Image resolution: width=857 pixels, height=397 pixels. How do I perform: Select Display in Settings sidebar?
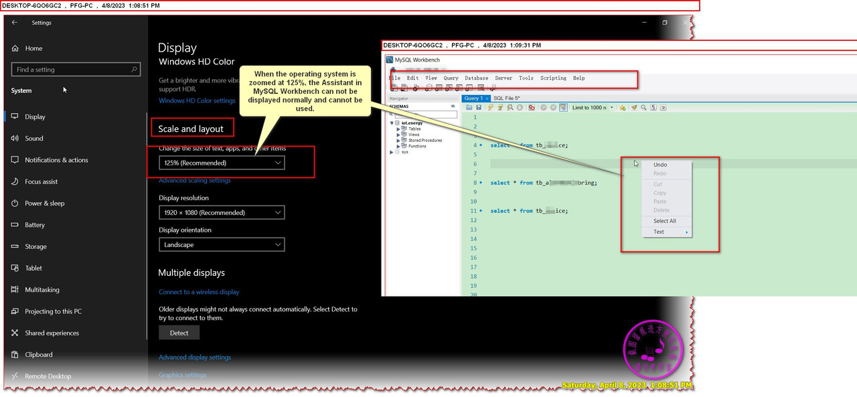pyautogui.click(x=35, y=116)
